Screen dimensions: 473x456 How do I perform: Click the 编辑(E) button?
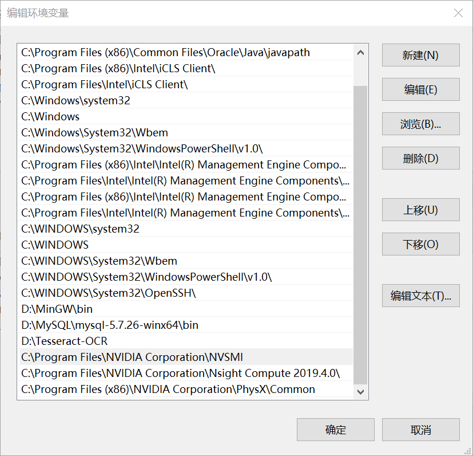420,89
